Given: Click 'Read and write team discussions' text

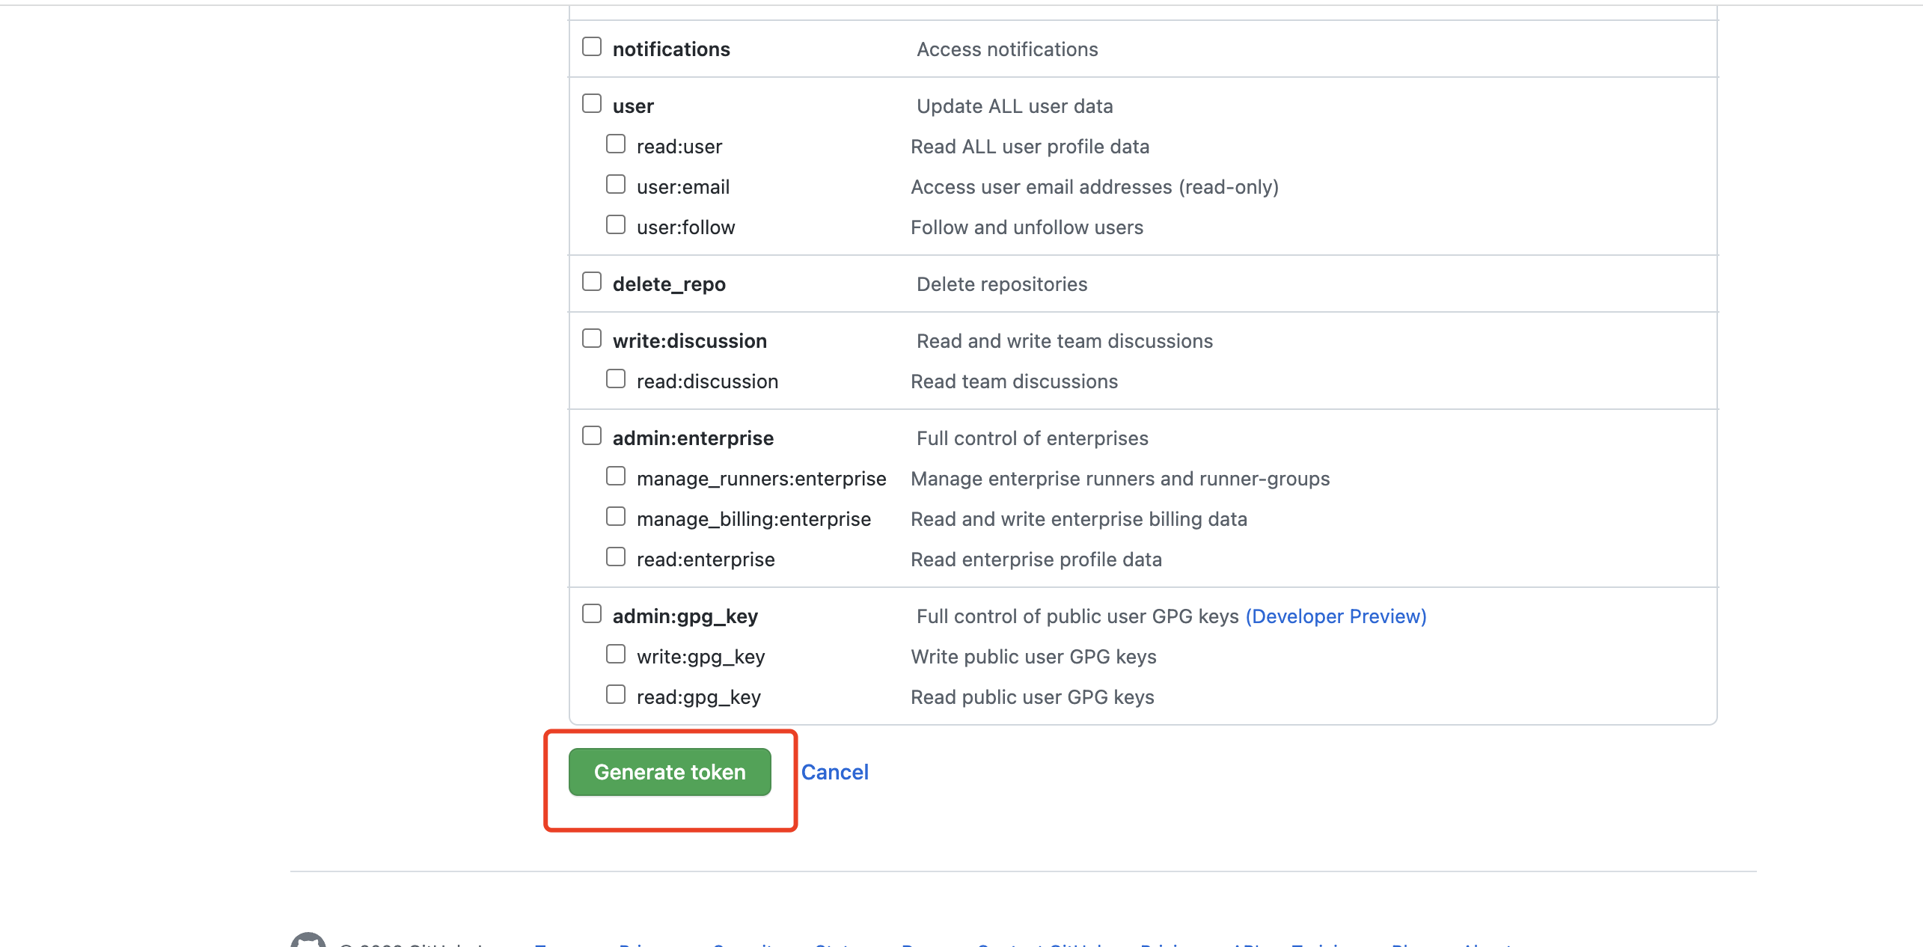Looking at the screenshot, I should click(1065, 341).
